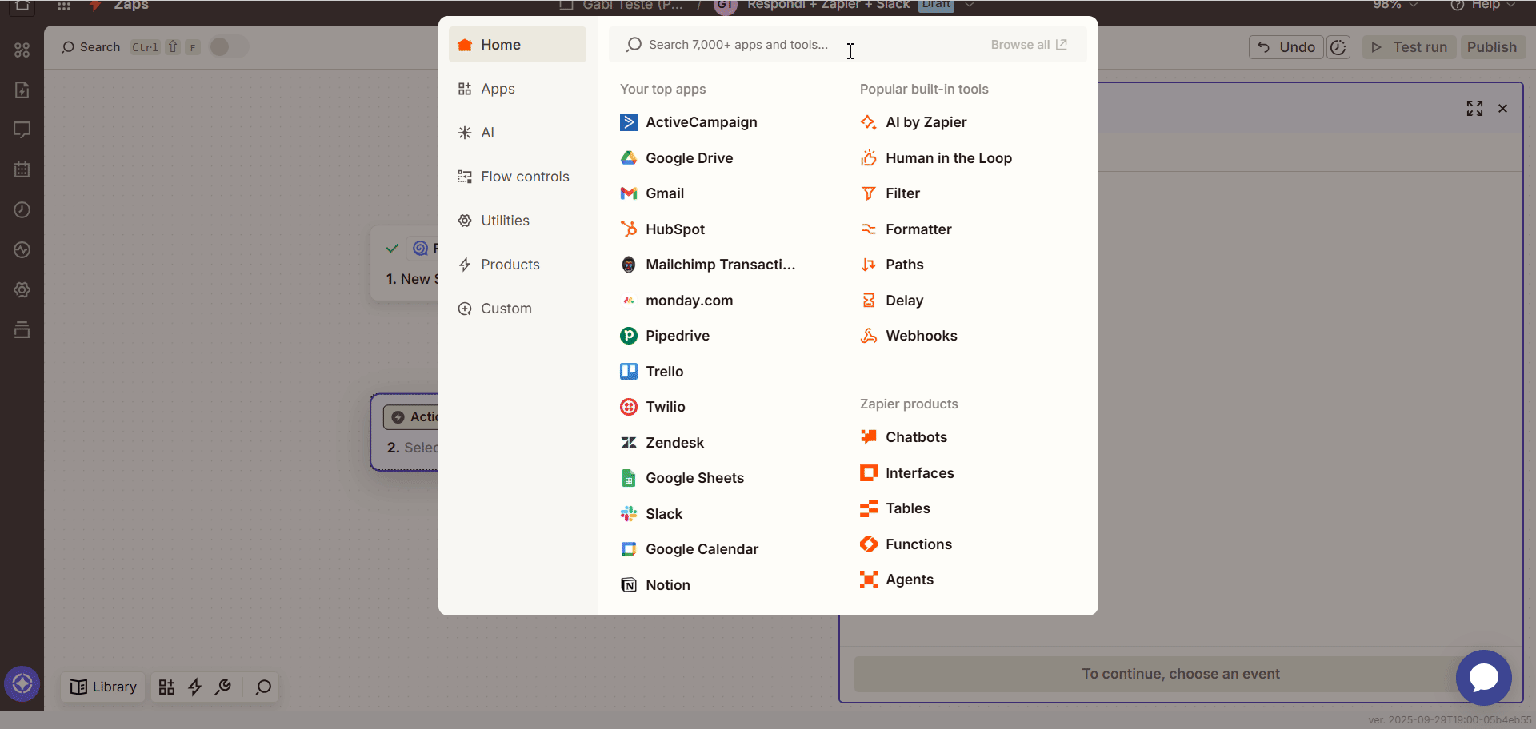Screen dimensions: 1536x729
Task: Pick the Pipedrive app
Action: point(665,336)
